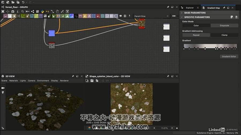Toggle the lock icon in 2D view status bar
This screenshot has width=241, height=135.
click(177, 128)
